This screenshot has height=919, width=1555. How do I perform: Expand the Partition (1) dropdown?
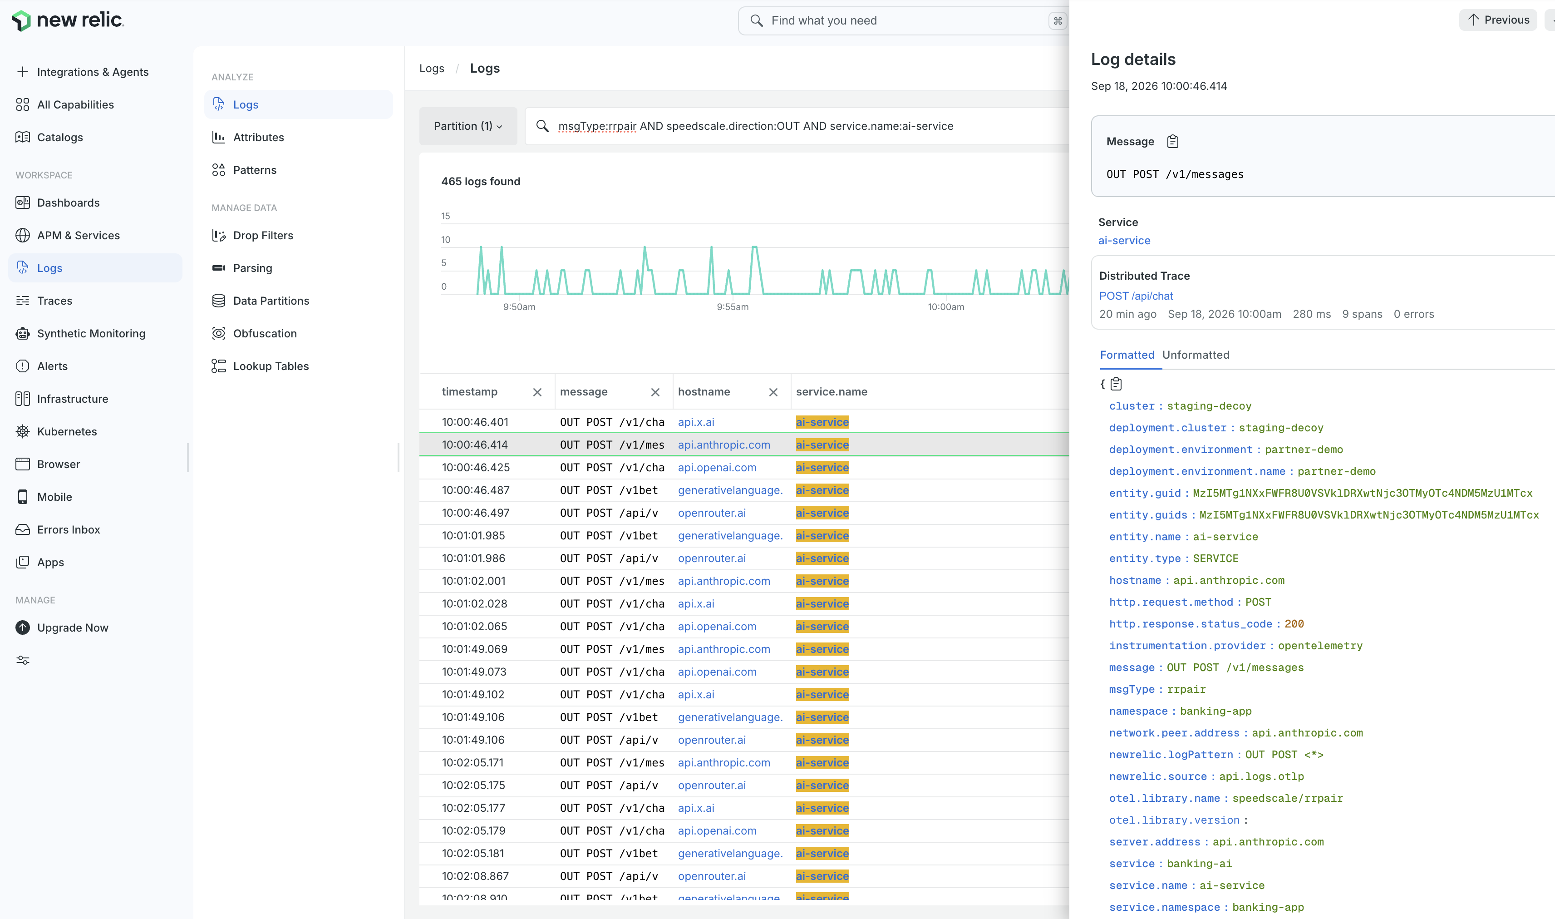coord(468,126)
